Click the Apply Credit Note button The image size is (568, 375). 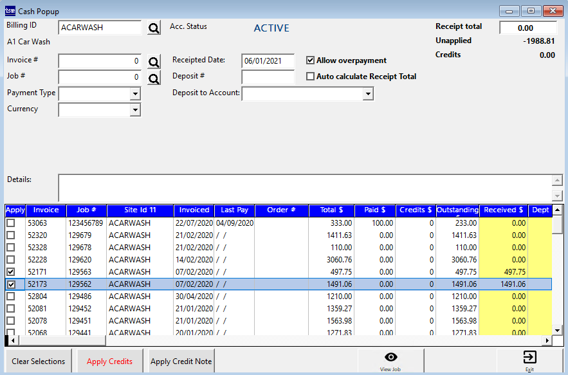click(180, 361)
